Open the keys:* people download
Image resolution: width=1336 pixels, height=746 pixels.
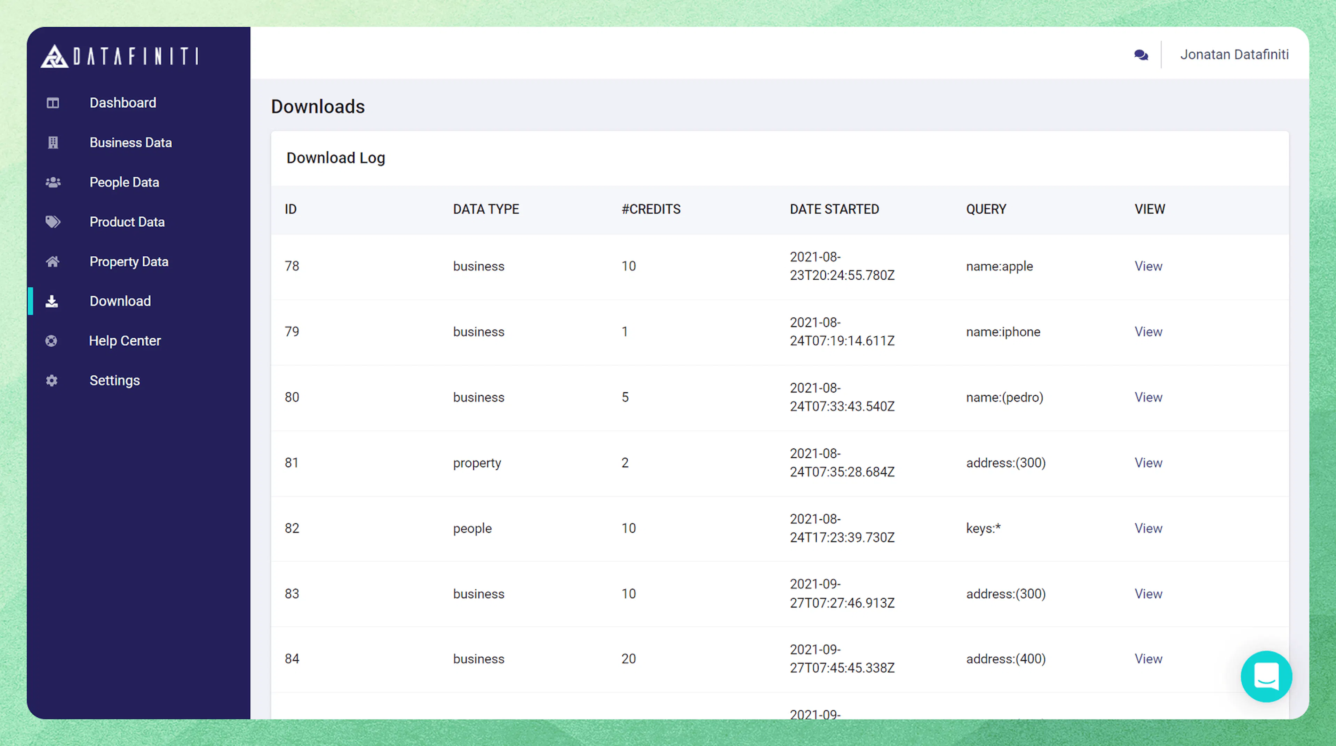[x=1148, y=528]
